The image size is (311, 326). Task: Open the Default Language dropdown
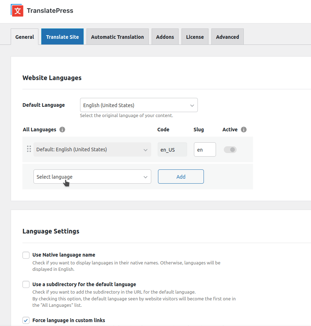pos(139,105)
